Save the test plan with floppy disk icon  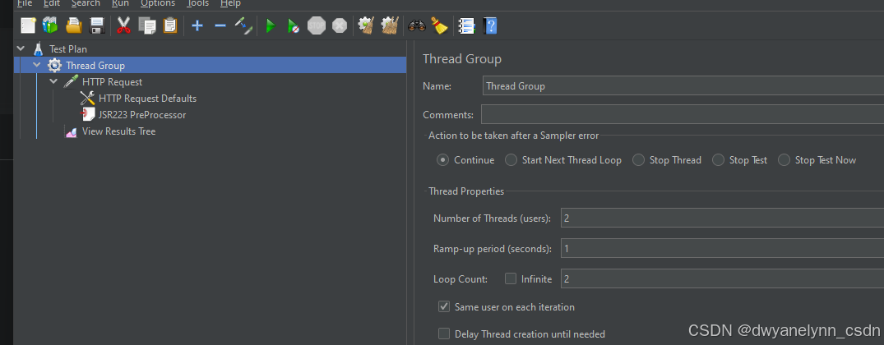(x=98, y=25)
